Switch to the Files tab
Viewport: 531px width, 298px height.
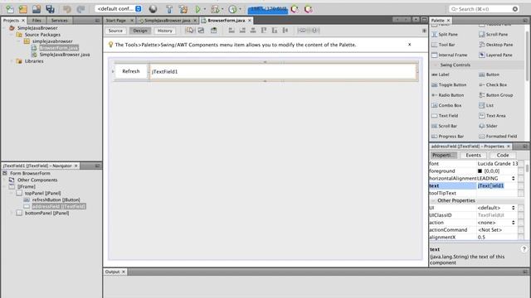37,21
